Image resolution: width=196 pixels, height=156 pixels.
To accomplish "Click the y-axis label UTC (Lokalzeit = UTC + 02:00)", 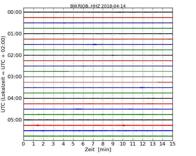I will (3, 74).
